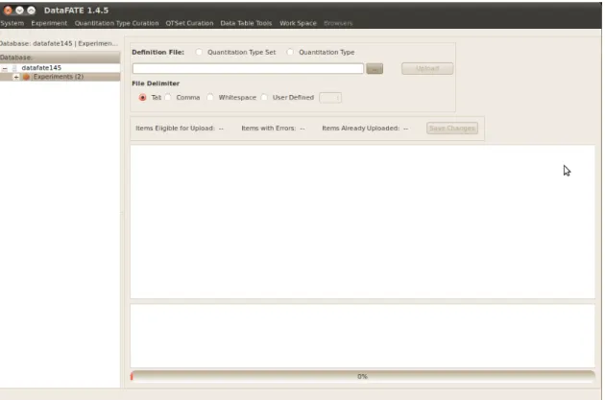This screenshot has height=400, width=605.
Task: Select the User Defined delimiter option
Action: (264, 98)
